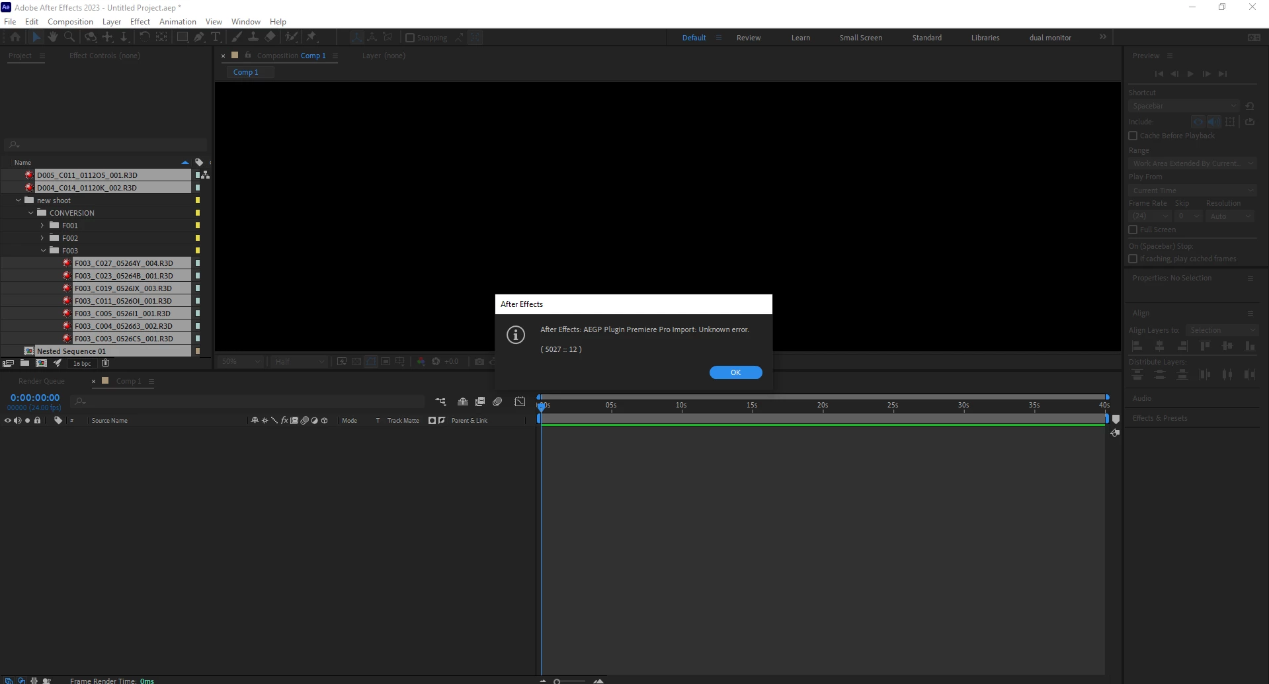Viewport: 1269px width, 684px height.
Task: Open the Composition Mini-Flowchart icon in timeline
Action: 440,402
